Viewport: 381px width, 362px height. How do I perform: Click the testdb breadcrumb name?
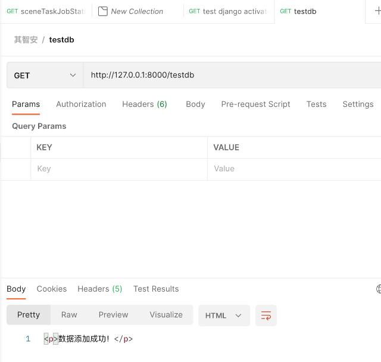click(61, 40)
